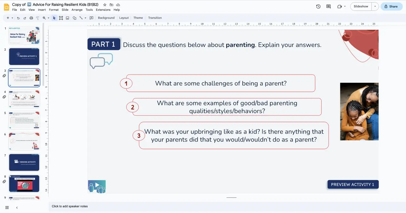Click the Insert image icon
This screenshot has height=213, width=406.
[x=68, y=18]
